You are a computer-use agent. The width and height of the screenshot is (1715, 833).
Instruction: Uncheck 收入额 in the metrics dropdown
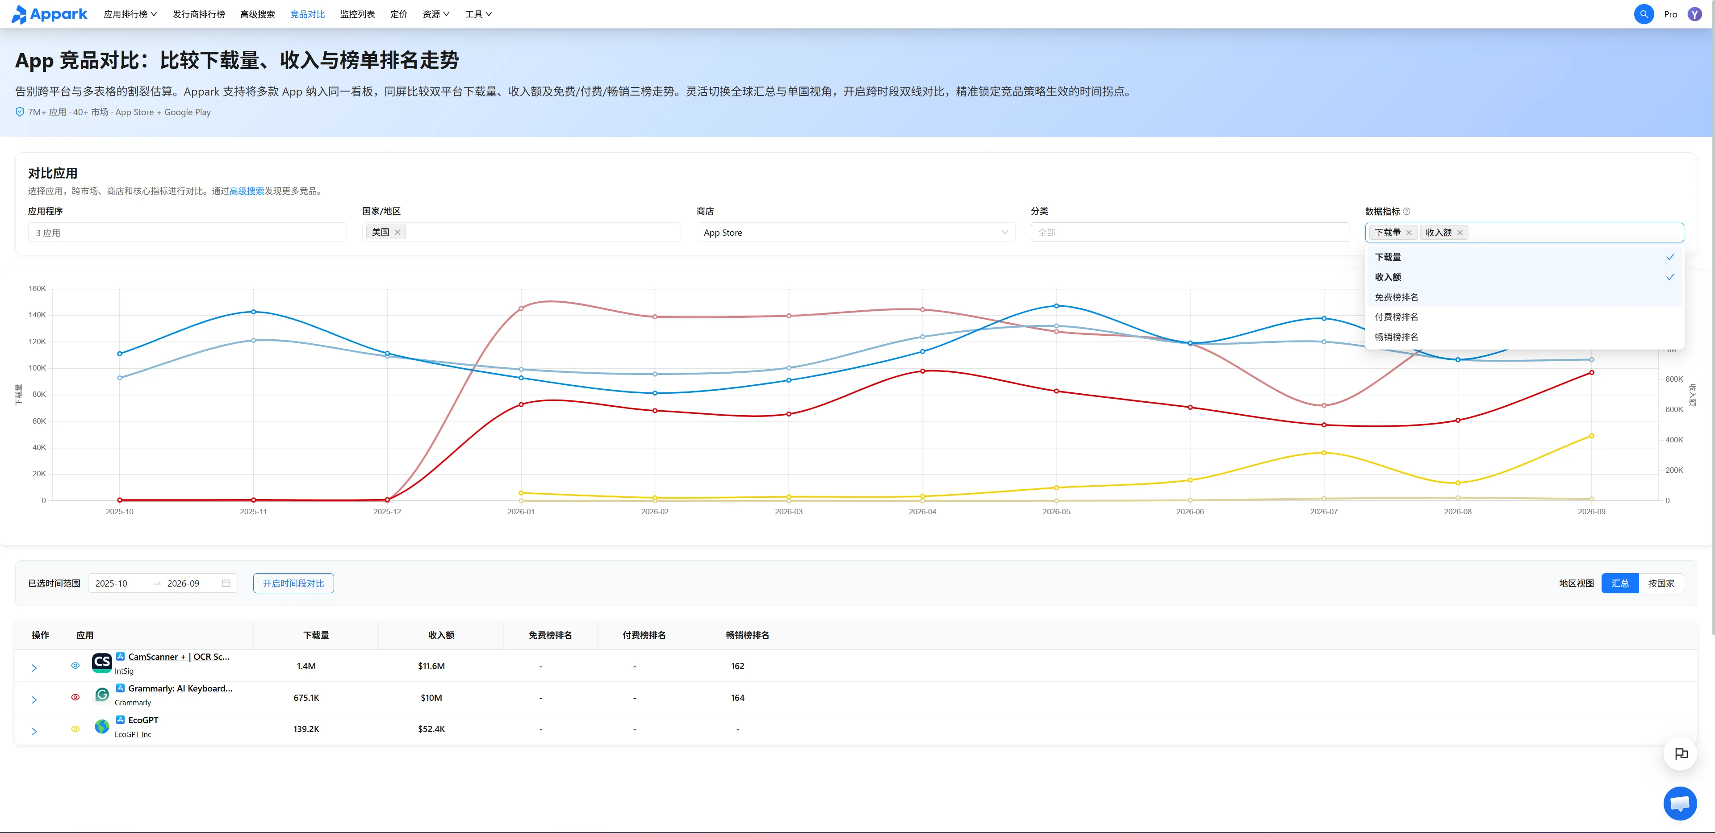pos(1524,277)
